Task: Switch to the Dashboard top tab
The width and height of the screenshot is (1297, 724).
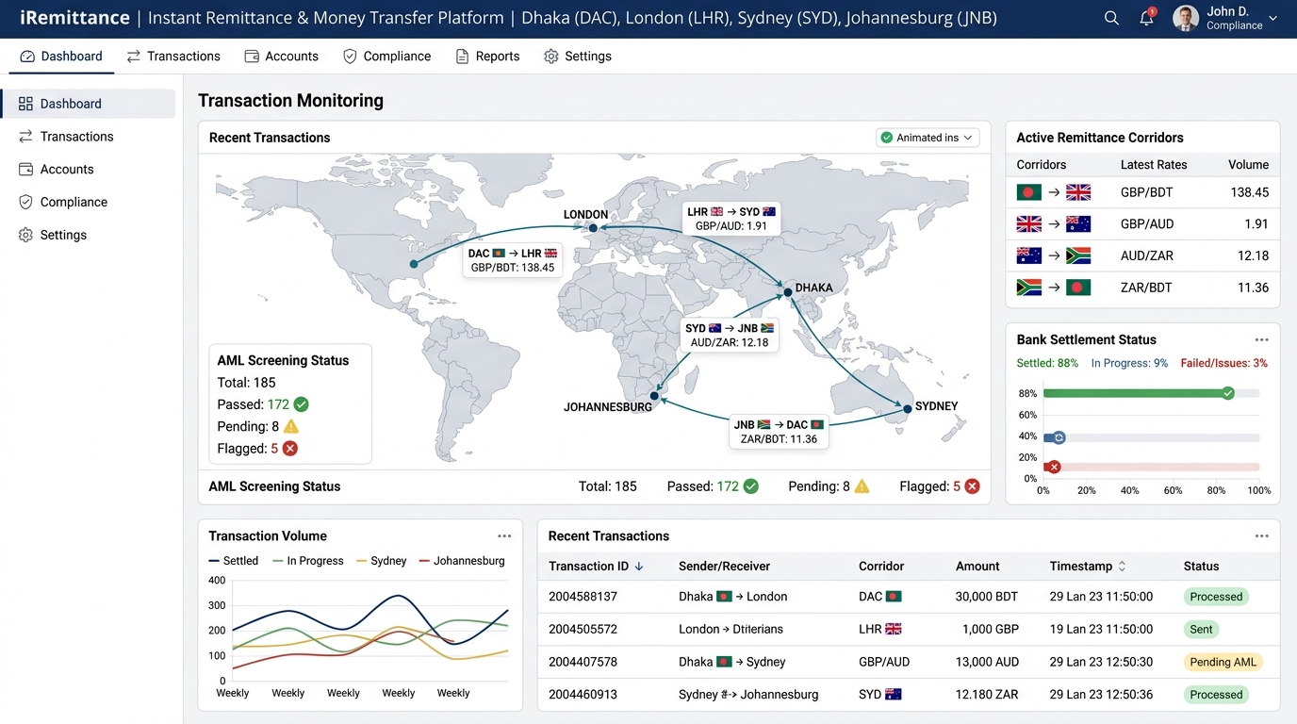Action: [61, 57]
